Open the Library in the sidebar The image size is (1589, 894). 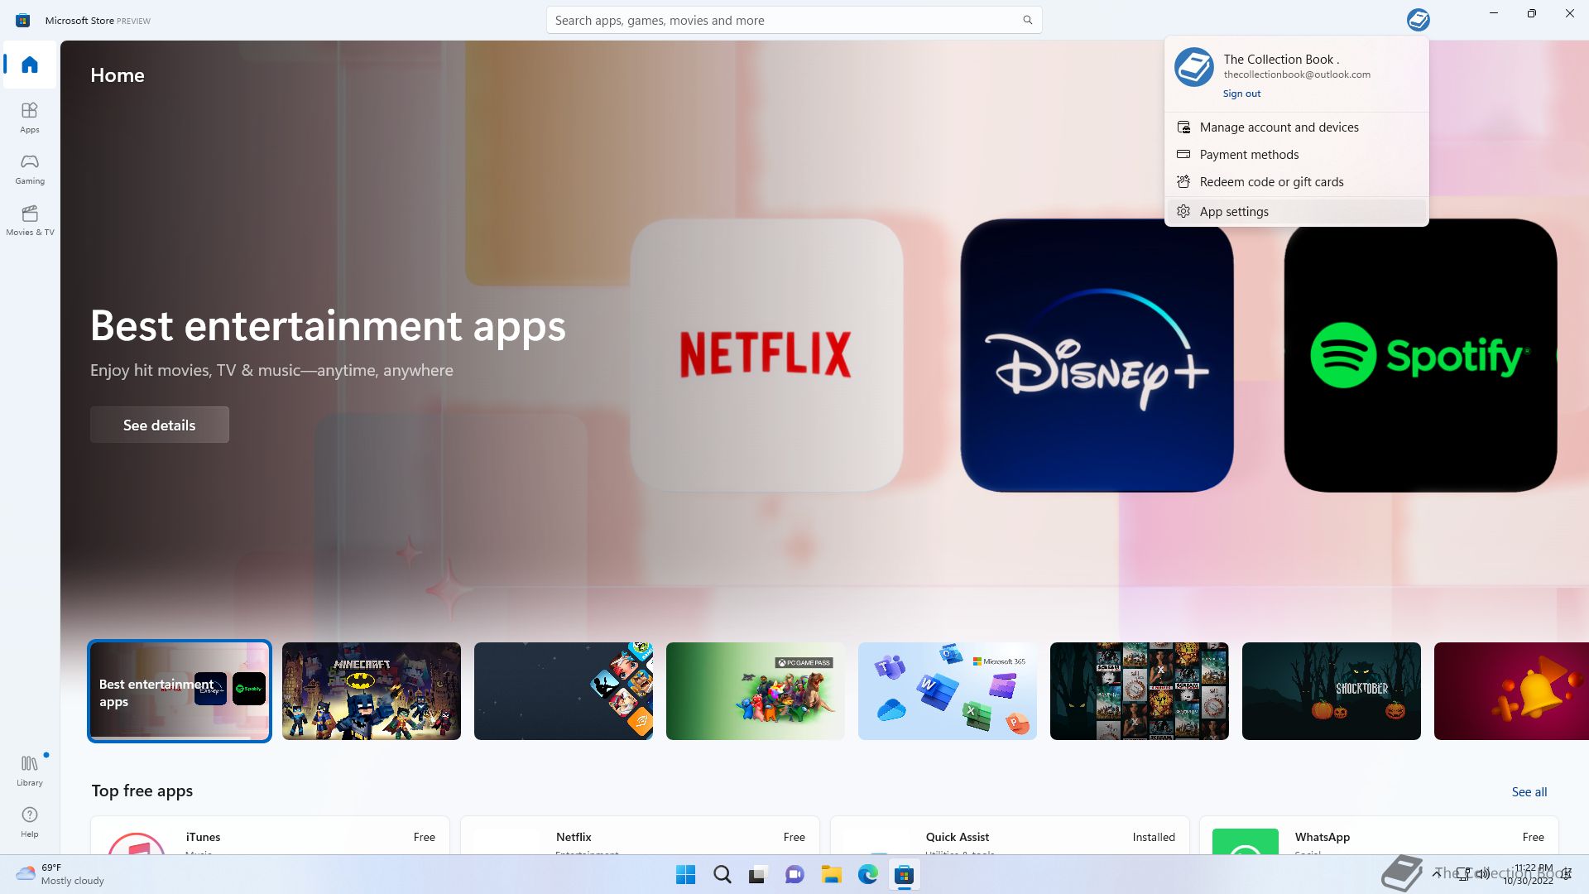tap(30, 770)
